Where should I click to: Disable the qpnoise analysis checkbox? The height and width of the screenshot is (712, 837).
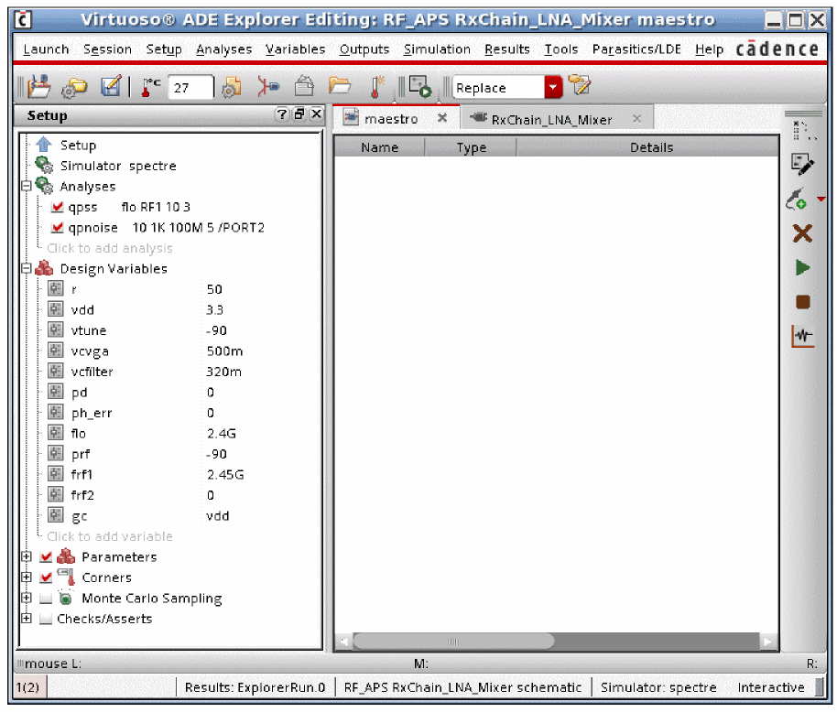(58, 228)
